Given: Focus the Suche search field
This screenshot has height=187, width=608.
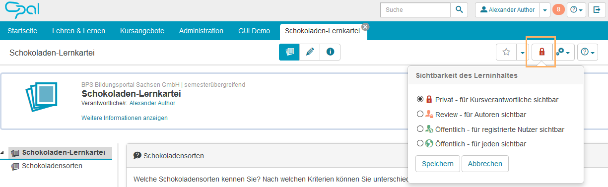Looking at the screenshot, I should click(415, 9).
